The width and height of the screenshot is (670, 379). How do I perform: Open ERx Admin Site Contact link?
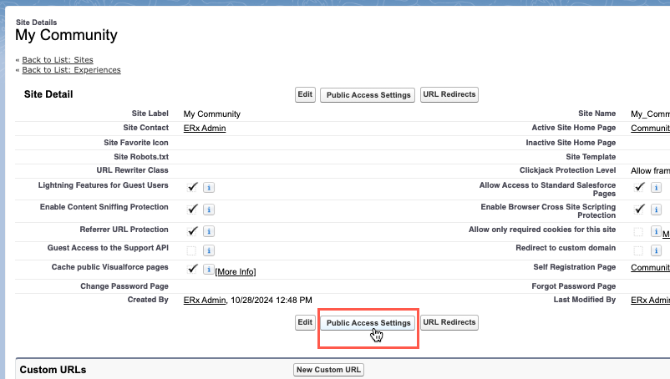coord(204,129)
